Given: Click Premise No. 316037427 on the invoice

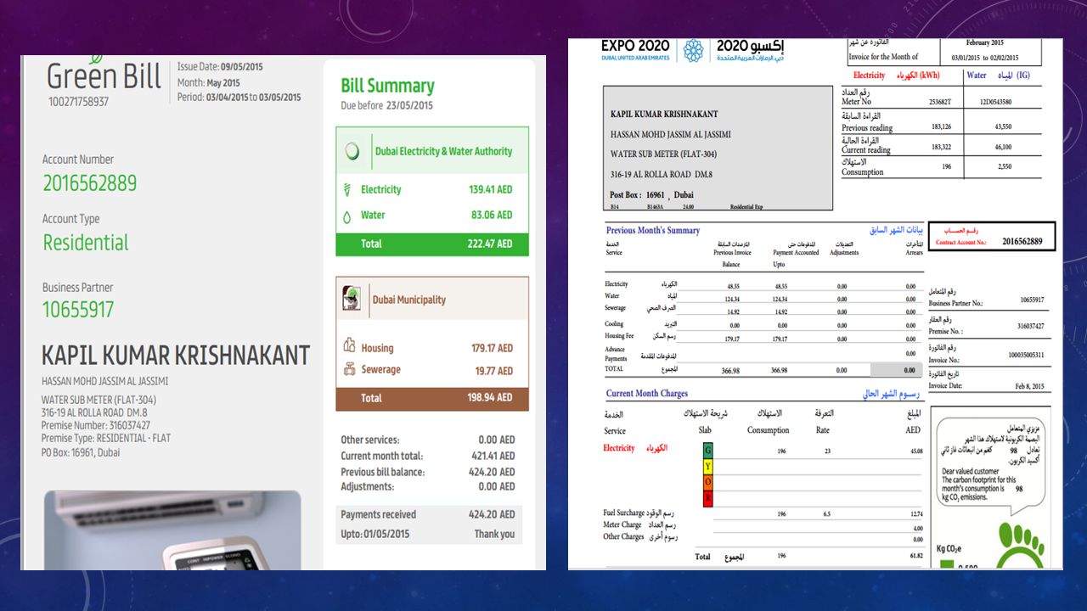Looking at the screenshot, I should coord(1031,326).
